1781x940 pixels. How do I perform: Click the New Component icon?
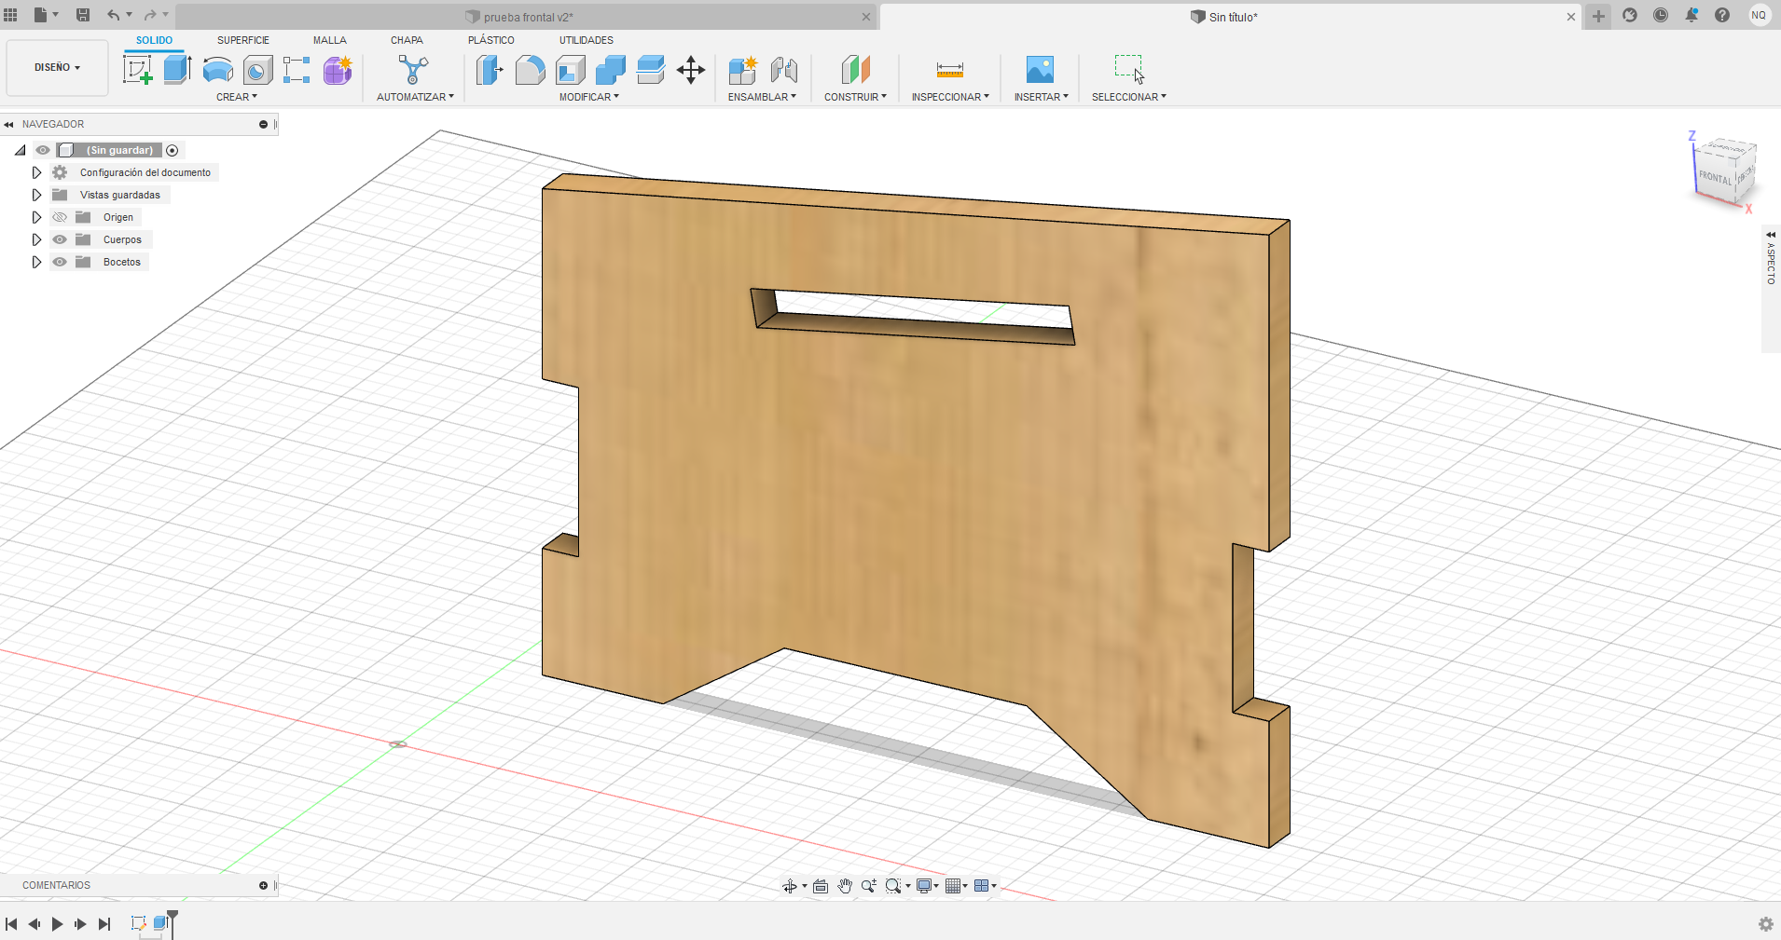[x=743, y=70]
